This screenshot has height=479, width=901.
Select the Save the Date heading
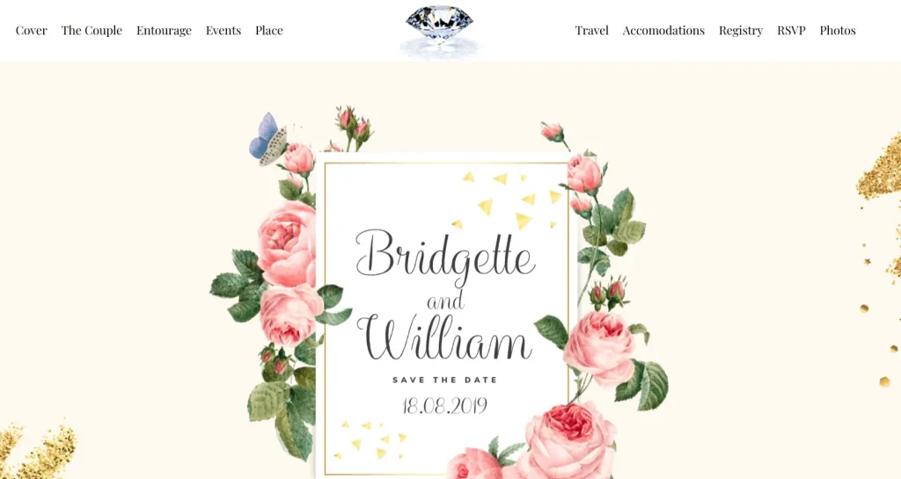pyautogui.click(x=444, y=380)
